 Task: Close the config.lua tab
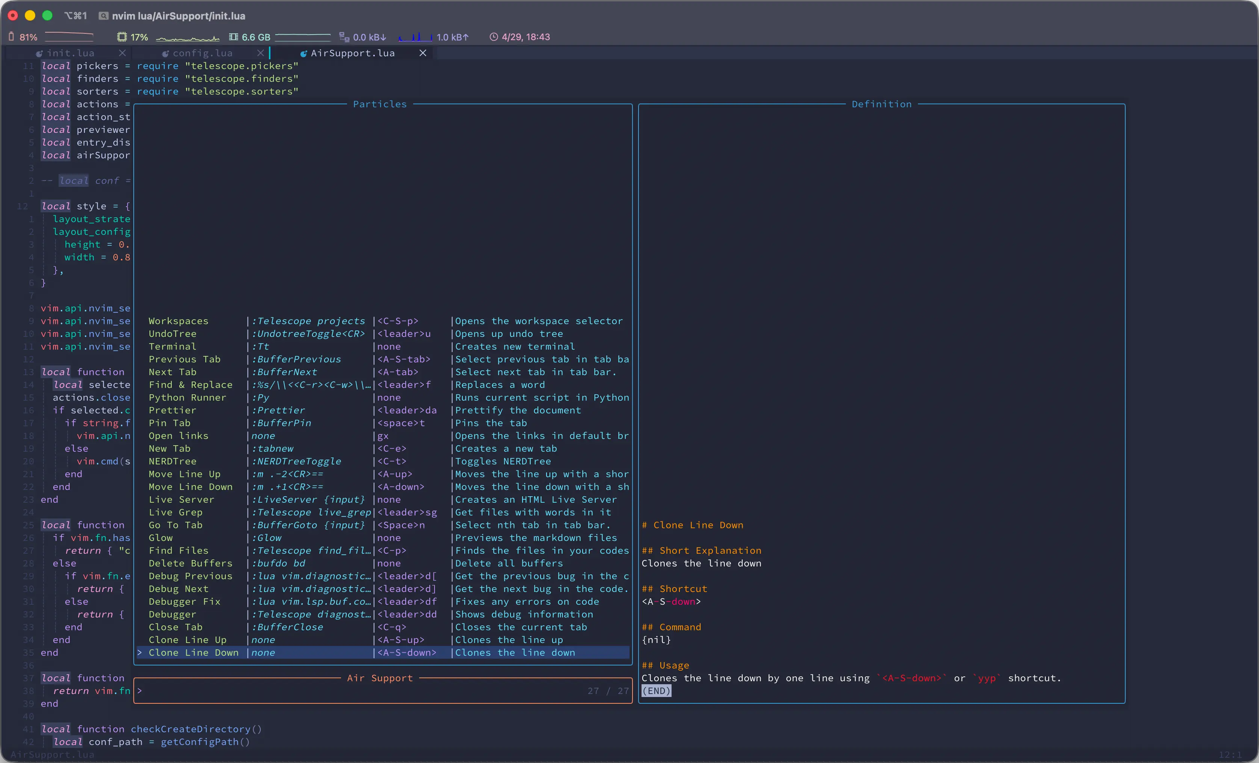point(261,53)
